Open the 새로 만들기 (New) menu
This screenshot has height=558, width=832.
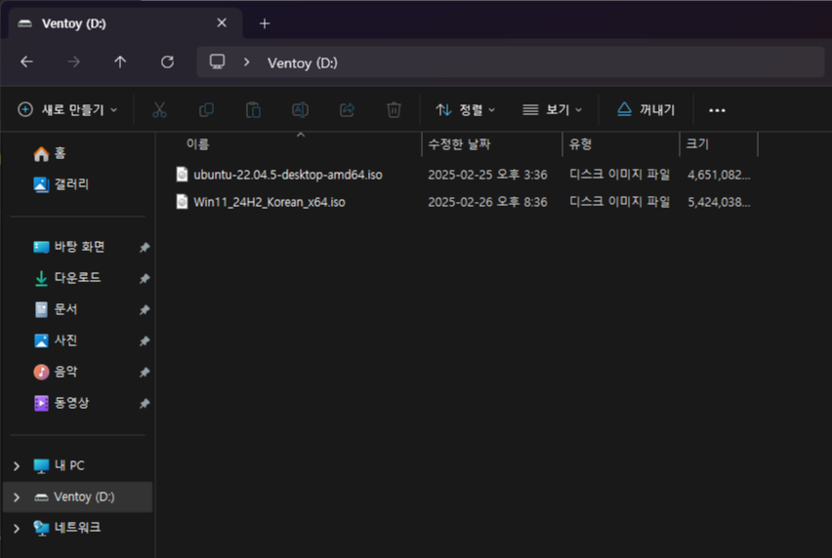67,109
